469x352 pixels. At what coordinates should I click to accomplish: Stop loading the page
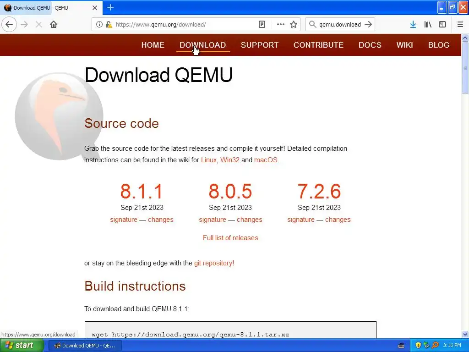pos(38,24)
